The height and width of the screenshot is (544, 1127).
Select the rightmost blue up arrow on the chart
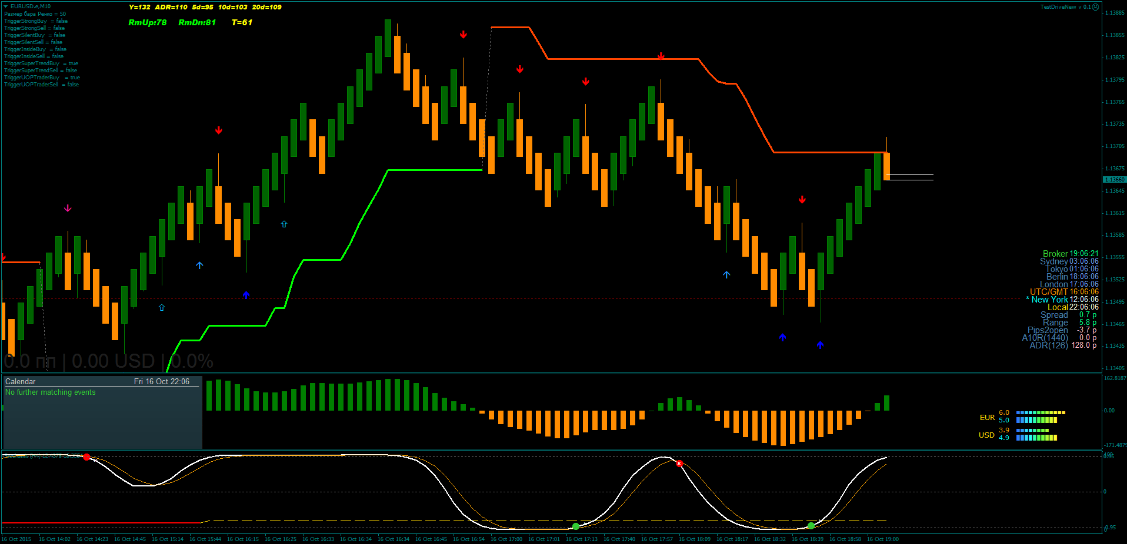[x=820, y=345]
